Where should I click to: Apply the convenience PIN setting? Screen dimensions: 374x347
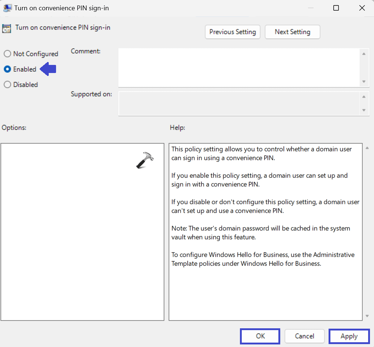coord(349,336)
